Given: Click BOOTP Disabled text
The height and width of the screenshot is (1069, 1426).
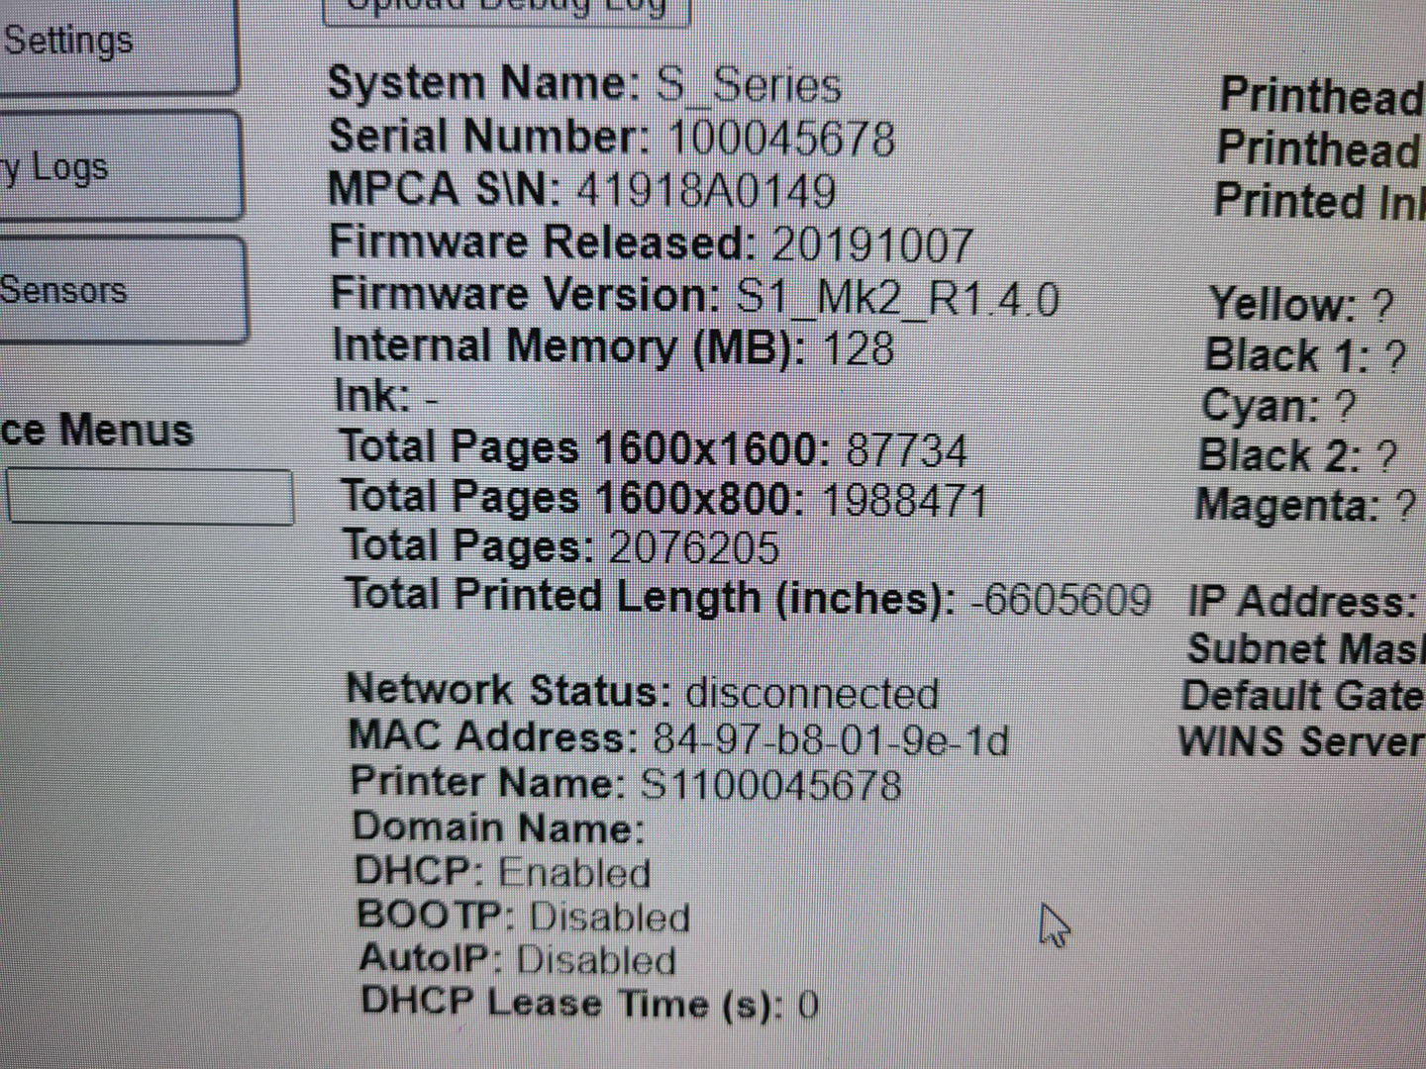Looking at the screenshot, I should click(x=524, y=916).
